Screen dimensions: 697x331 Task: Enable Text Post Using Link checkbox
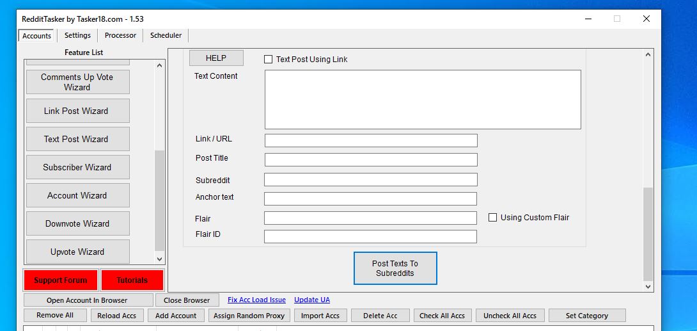click(268, 59)
